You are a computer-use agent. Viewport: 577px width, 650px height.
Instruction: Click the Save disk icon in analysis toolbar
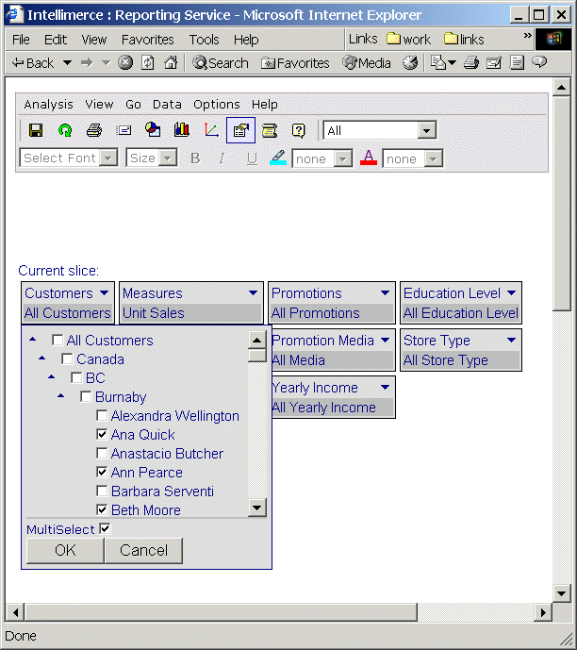point(36,130)
